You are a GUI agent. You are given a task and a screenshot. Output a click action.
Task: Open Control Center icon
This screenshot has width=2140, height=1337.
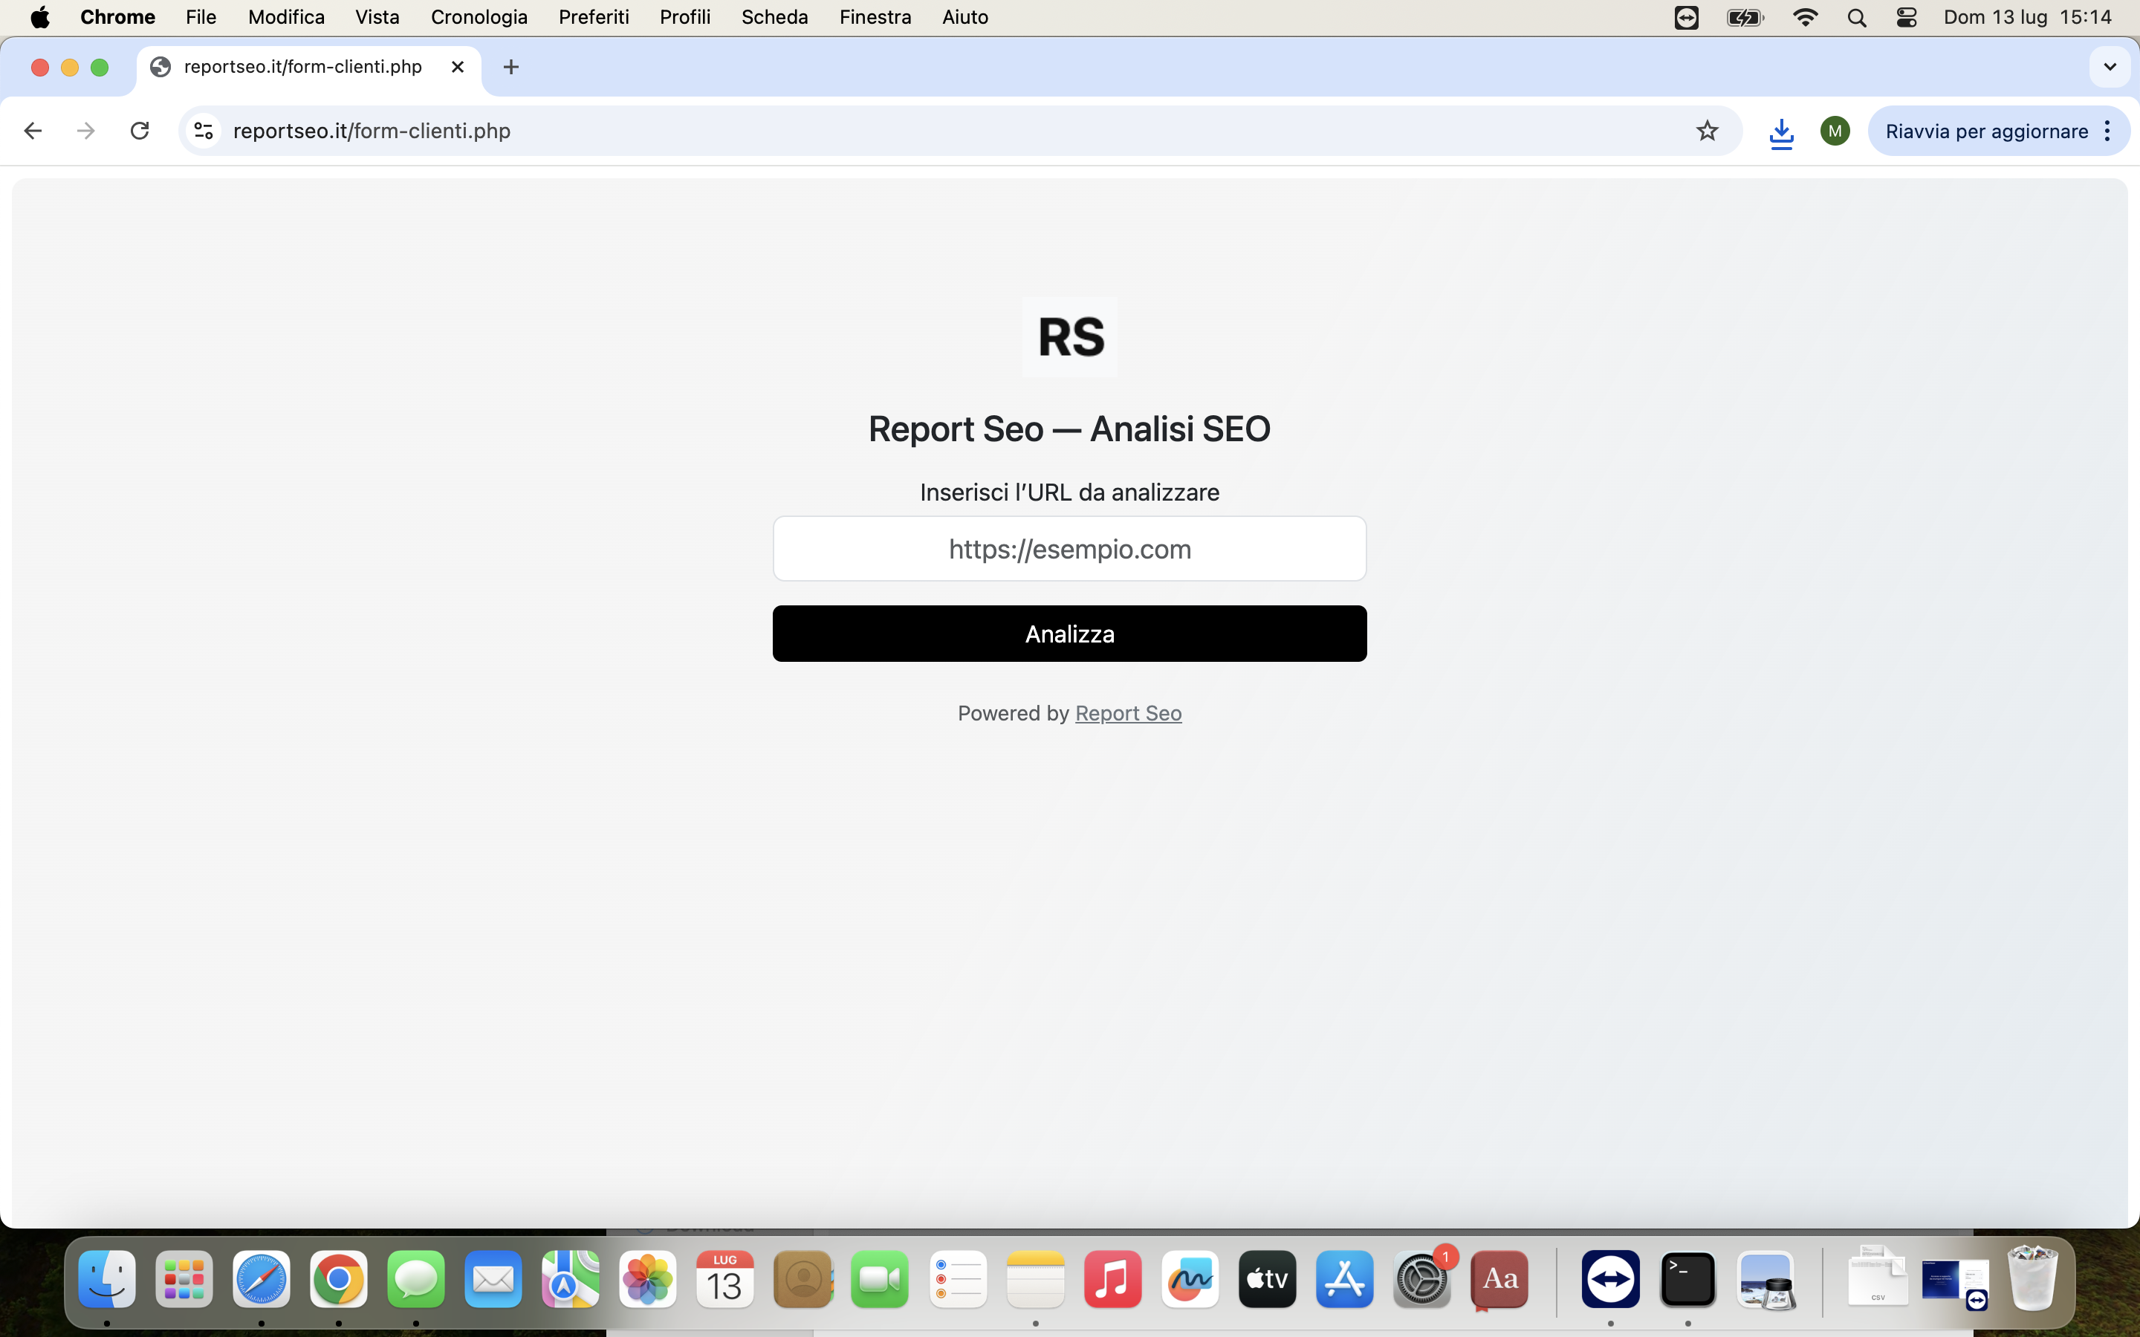click(x=1907, y=17)
